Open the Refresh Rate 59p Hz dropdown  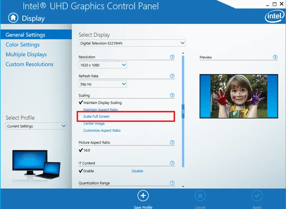[103, 84]
